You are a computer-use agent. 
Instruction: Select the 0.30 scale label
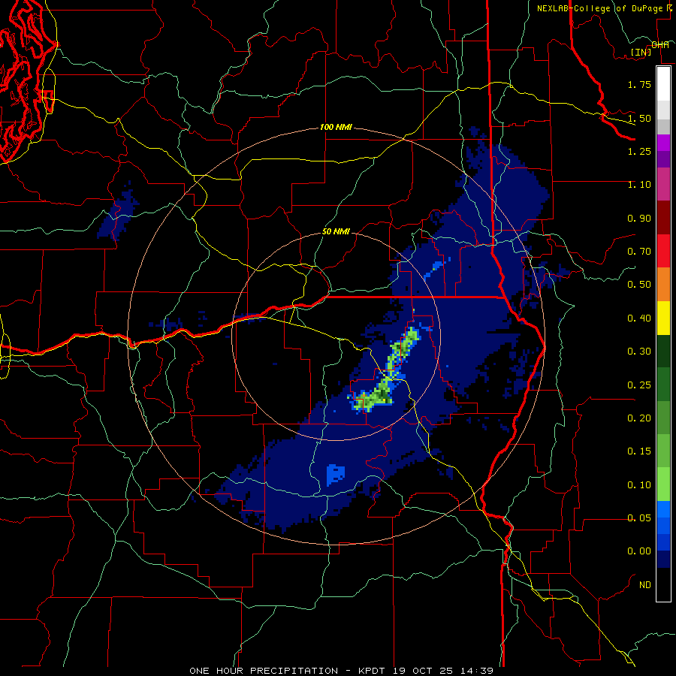(x=639, y=352)
